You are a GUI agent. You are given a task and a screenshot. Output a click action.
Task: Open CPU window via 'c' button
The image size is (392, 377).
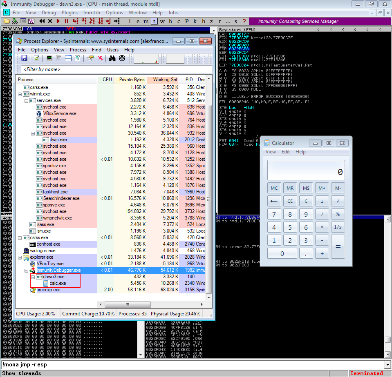pos(179,21)
